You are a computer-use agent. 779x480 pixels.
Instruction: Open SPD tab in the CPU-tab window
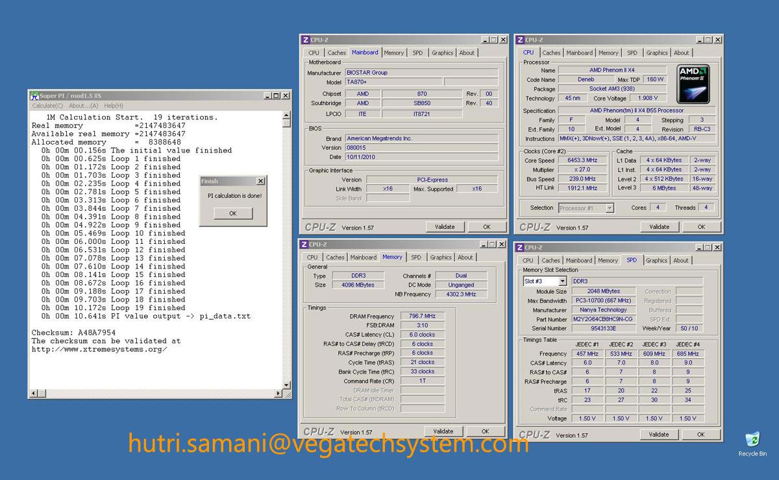(x=632, y=53)
